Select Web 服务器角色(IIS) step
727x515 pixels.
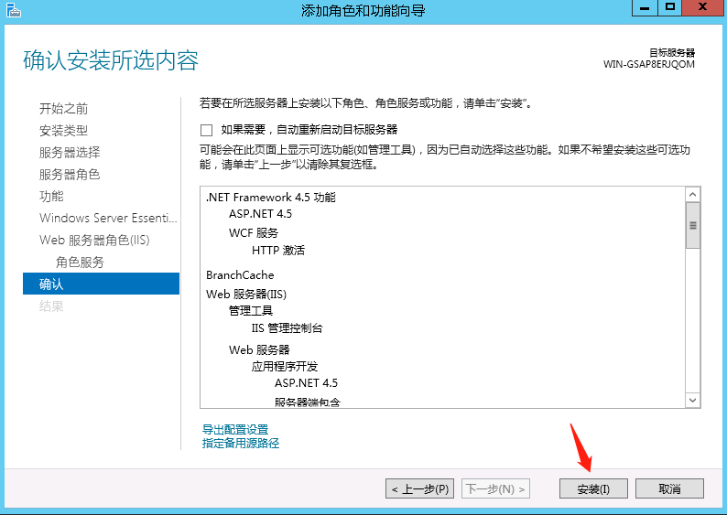pos(94,240)
